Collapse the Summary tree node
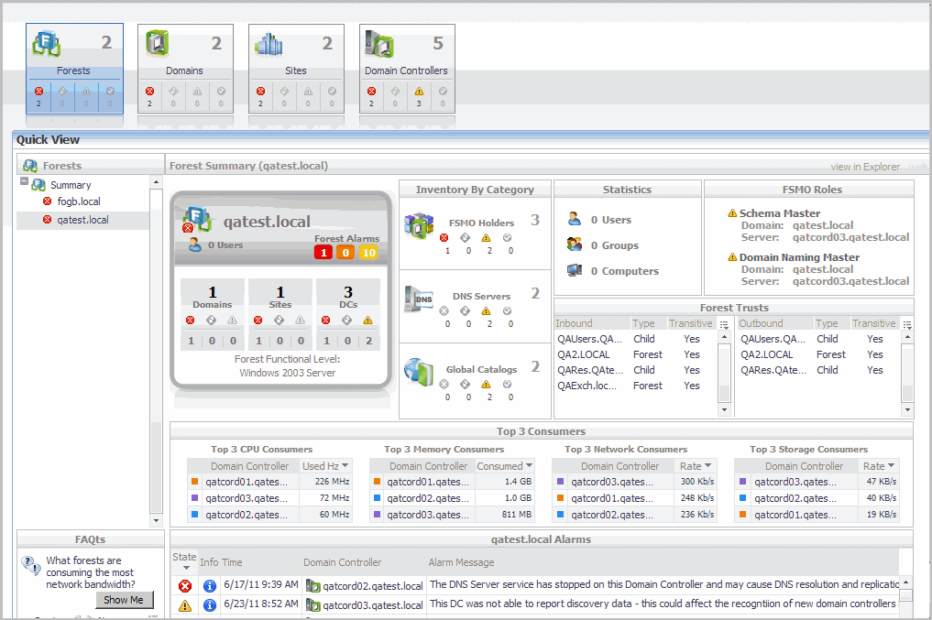 (x=25, y=182)
